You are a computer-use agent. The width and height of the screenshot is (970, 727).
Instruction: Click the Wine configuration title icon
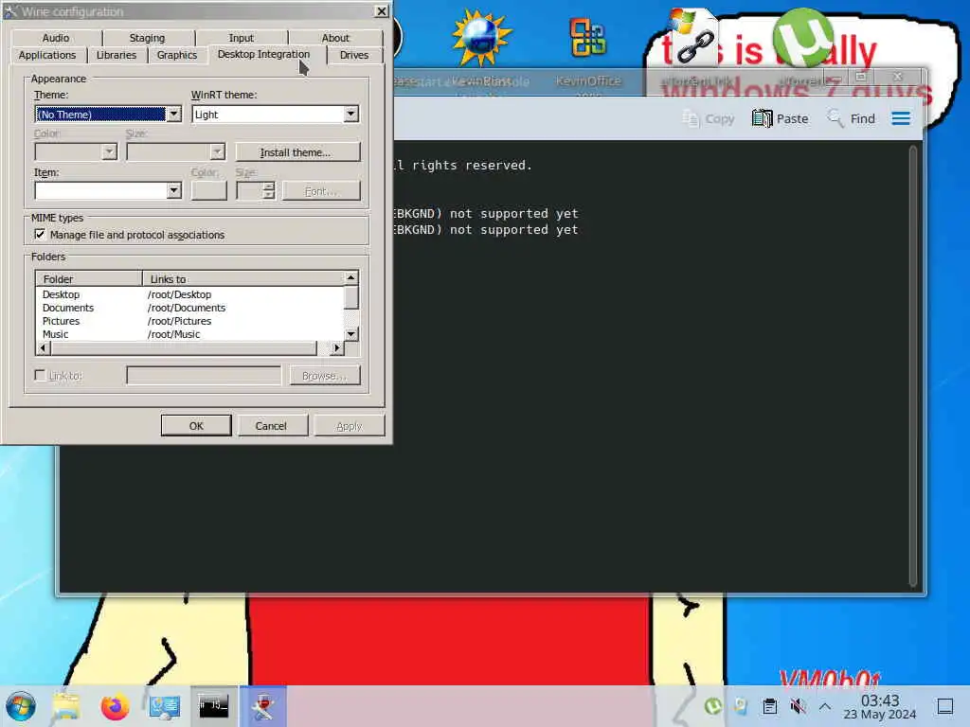click(9, 11)
